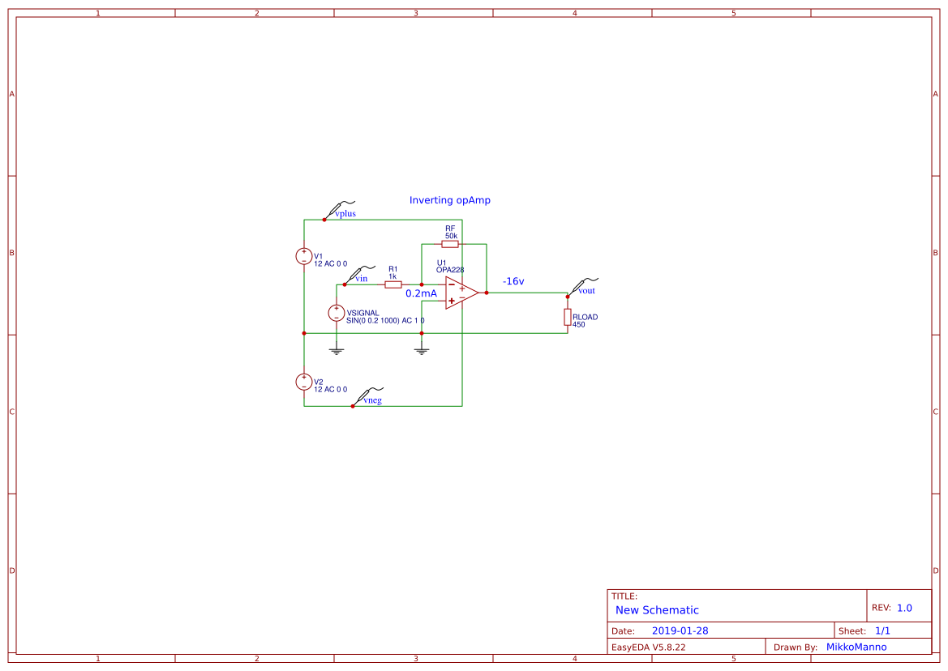Click the 2019-01-28 date field

tap(679, 630)
